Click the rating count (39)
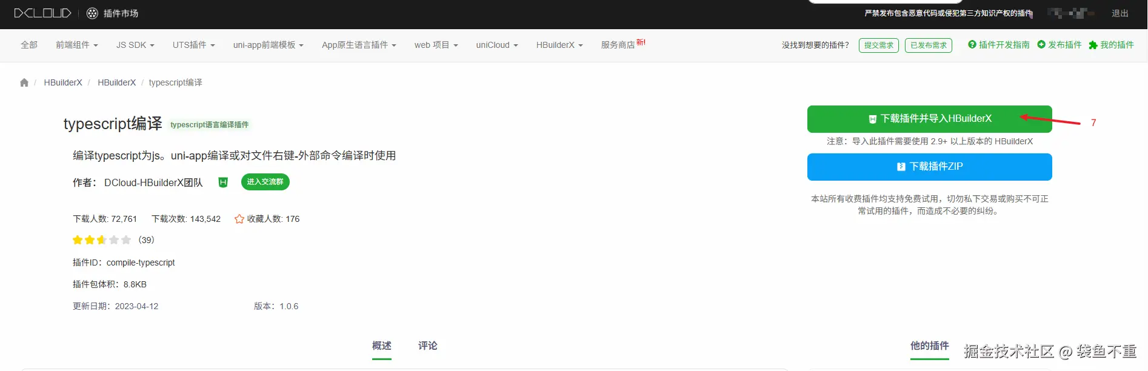Screen dimensions: 1148x371 147,240
